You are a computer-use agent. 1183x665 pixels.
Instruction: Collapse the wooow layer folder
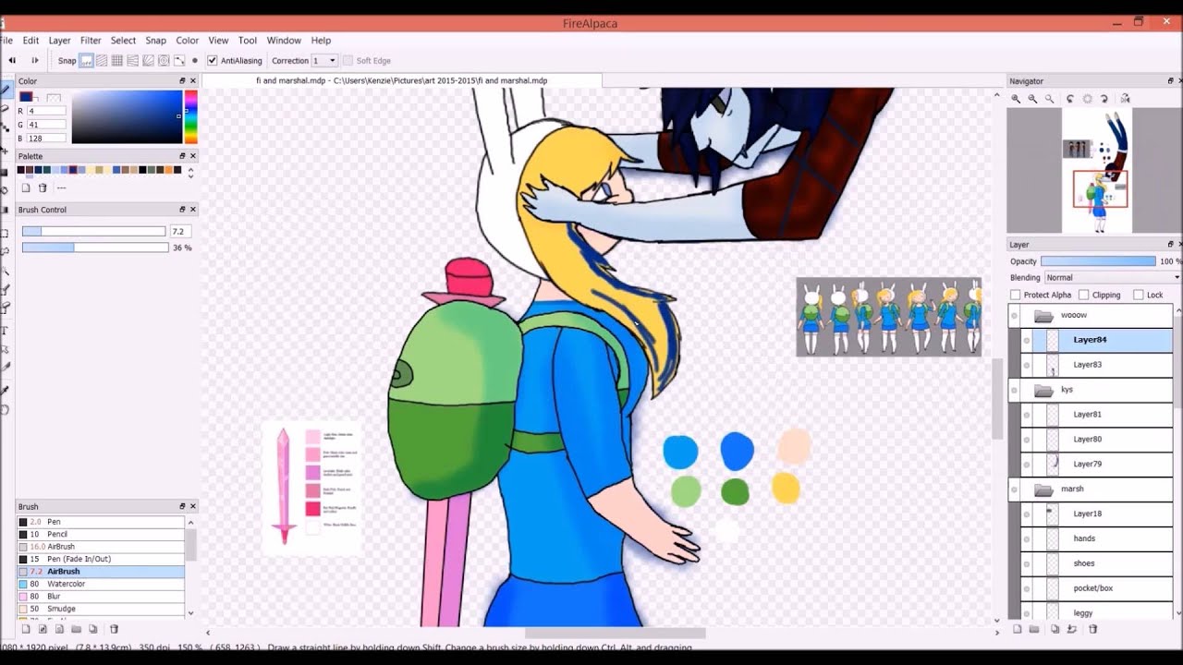(1043, 316)
